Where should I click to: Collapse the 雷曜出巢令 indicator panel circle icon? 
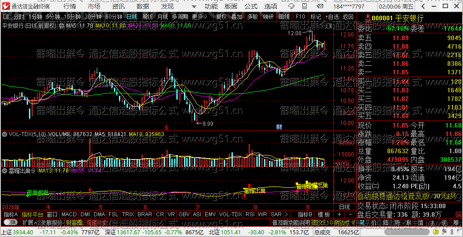pos(5,170)
